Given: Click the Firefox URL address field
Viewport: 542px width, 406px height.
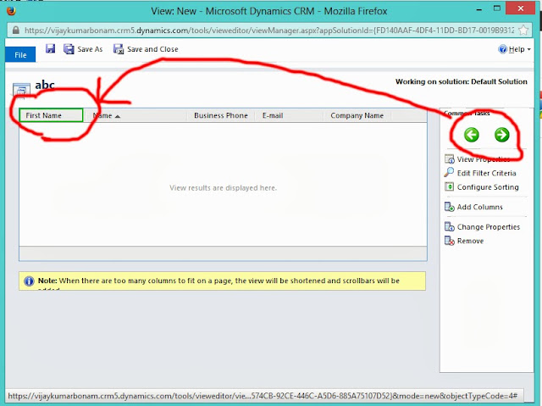Looking at the screenshot, I should tap(269, 31).
